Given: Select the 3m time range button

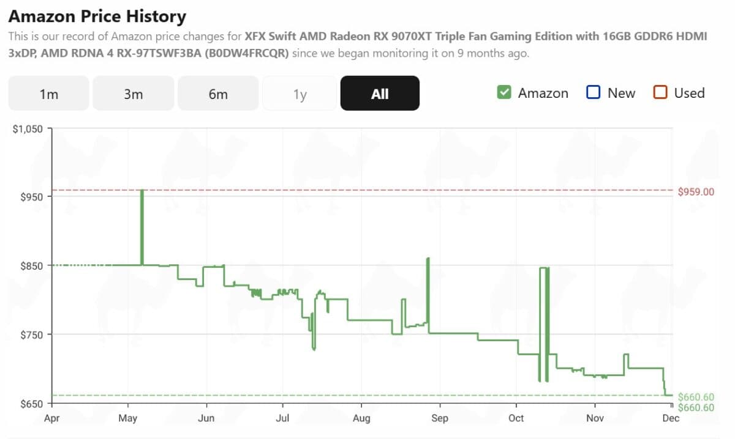Looking at the screenshot, I should click(x=133, y=93).
